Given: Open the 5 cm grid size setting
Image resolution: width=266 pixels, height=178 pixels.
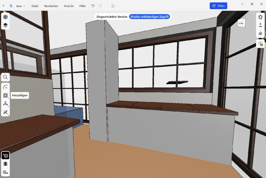Looking at the screenshot, I should pyautogui.click(x=260, y=25).
